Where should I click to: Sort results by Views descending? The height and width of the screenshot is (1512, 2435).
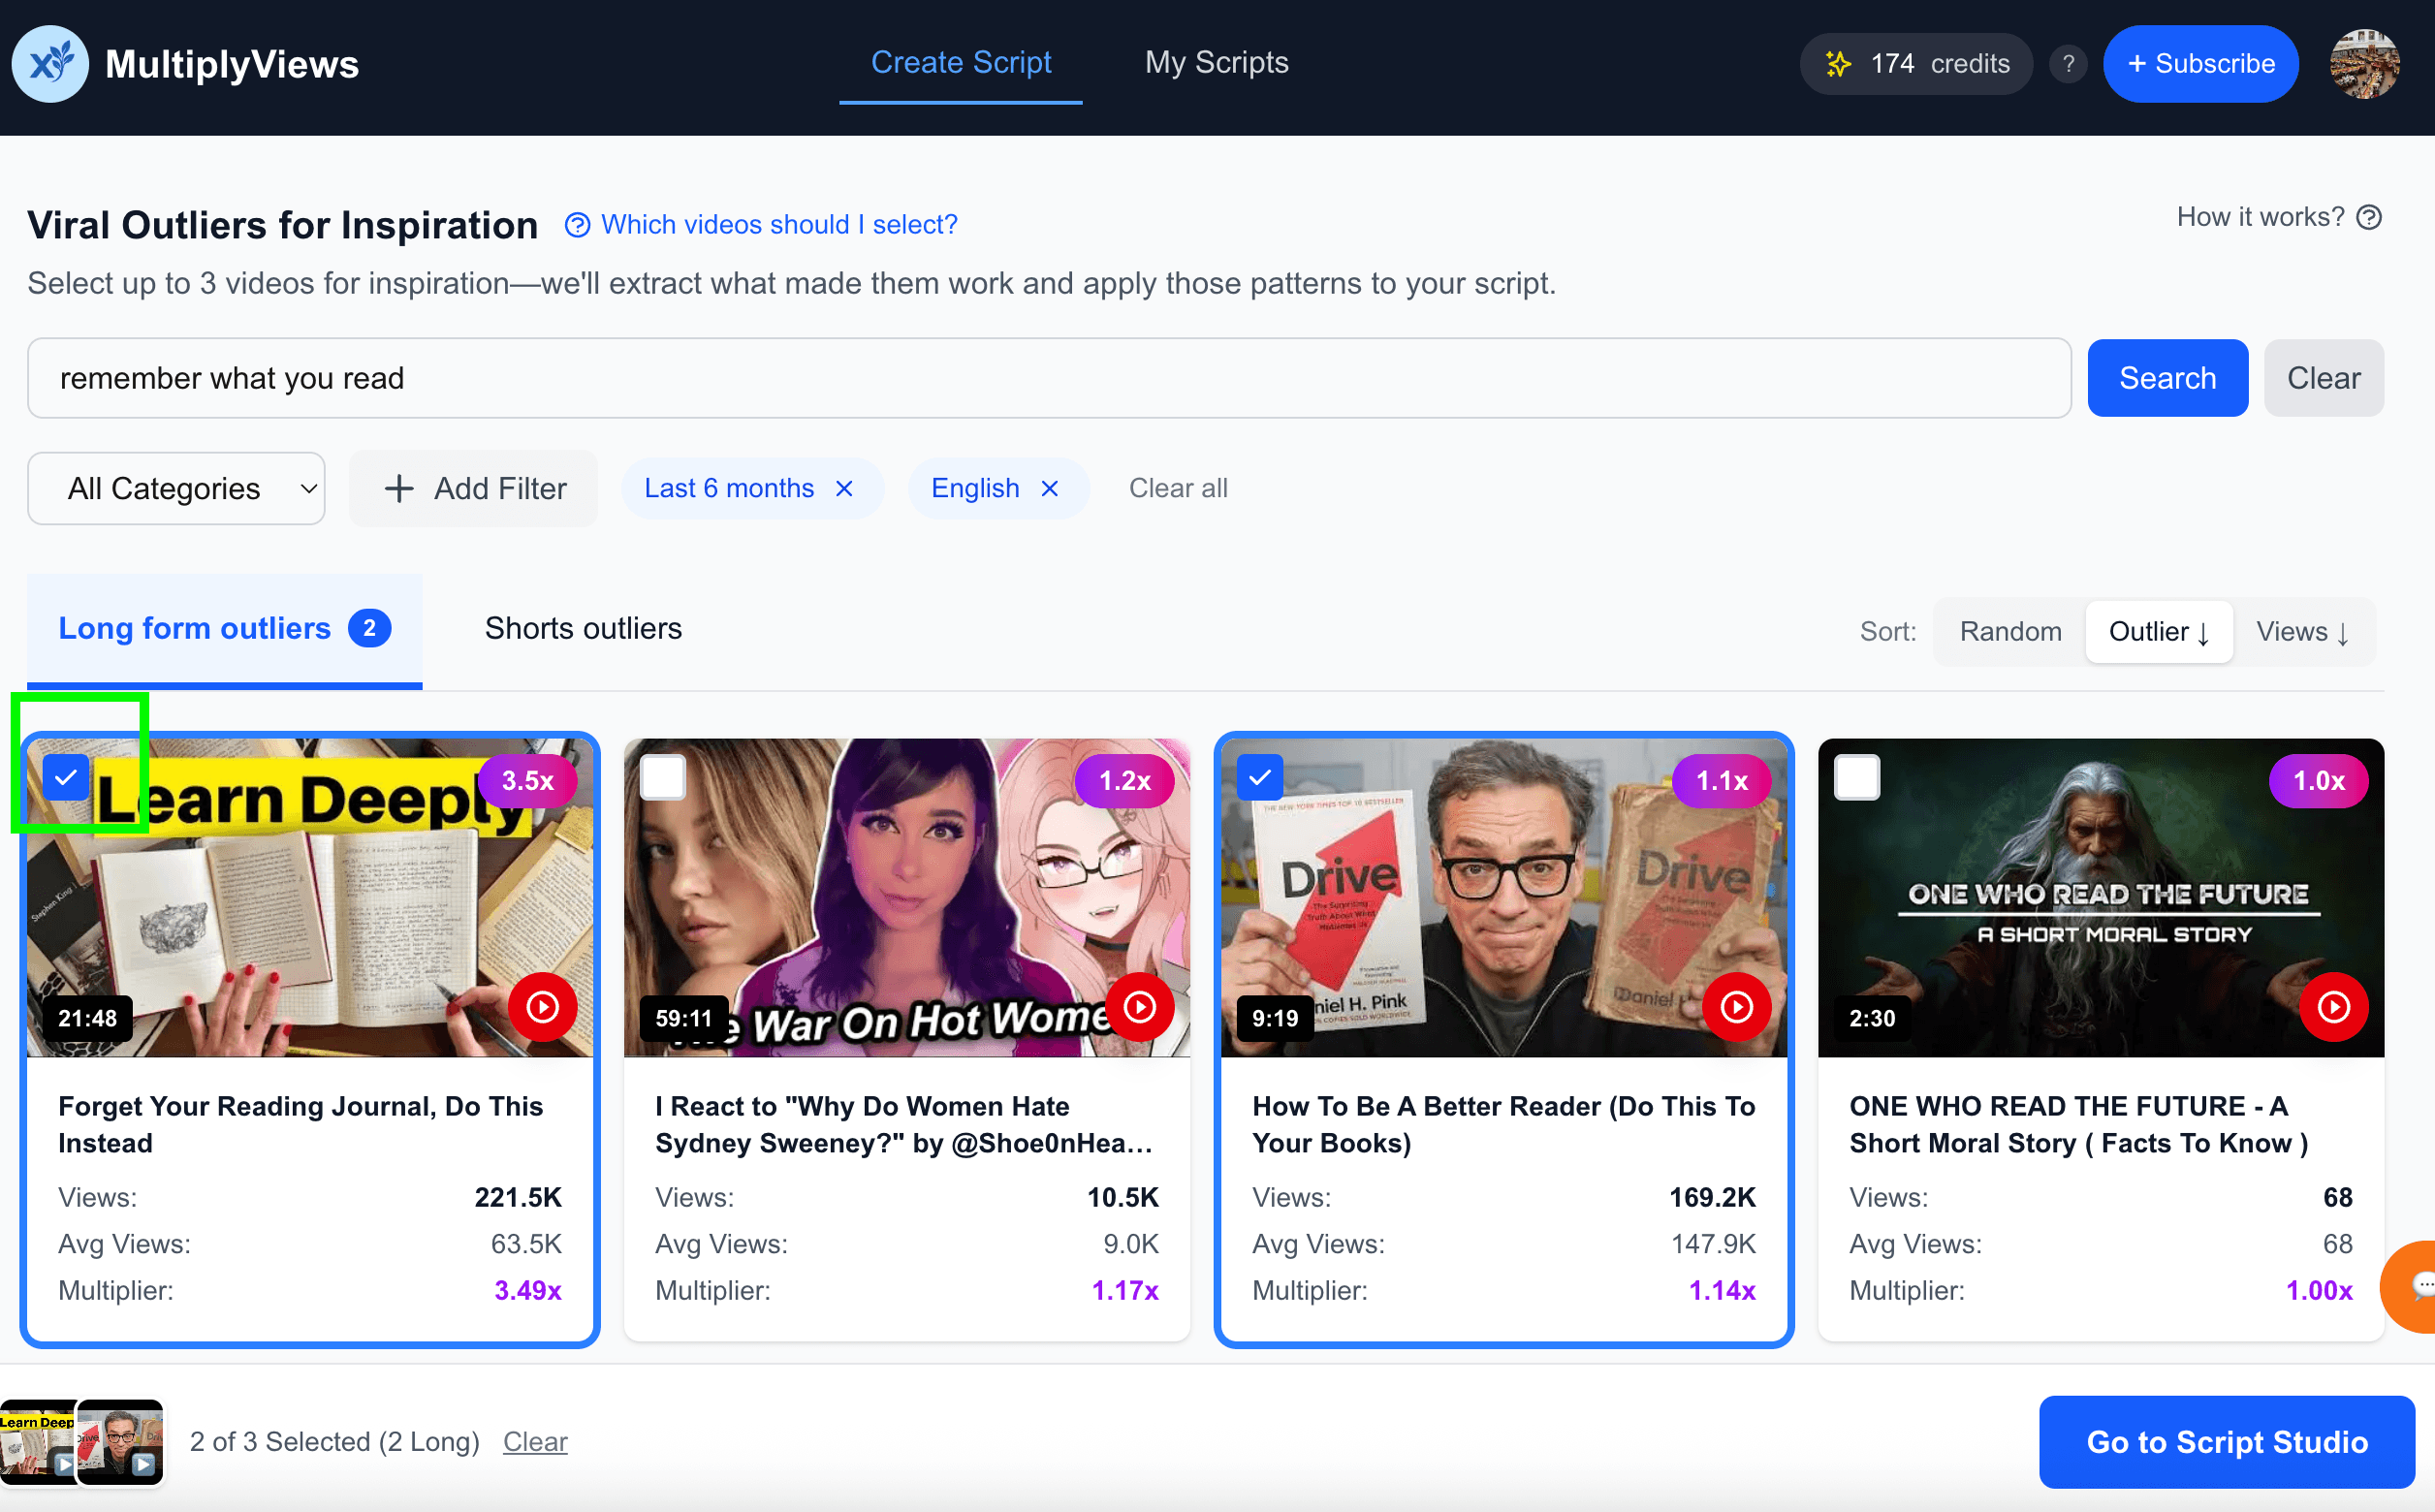click(2302, 631)
